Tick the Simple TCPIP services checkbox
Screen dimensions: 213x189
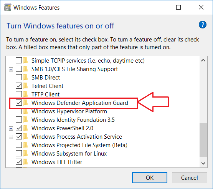tap(19, 61)
